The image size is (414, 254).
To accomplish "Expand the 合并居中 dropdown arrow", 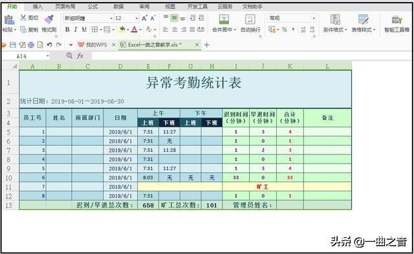I will pyautogui.click(x=235, y=30).
